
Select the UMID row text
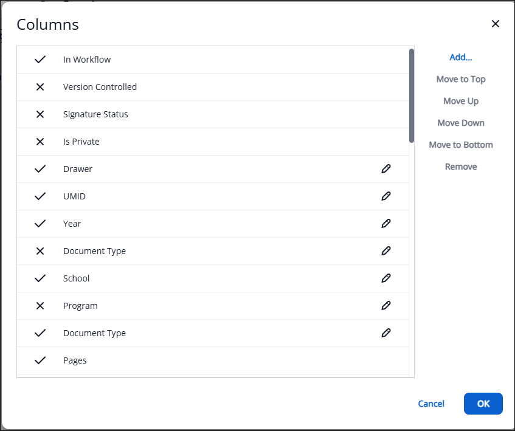coord(74,196)
